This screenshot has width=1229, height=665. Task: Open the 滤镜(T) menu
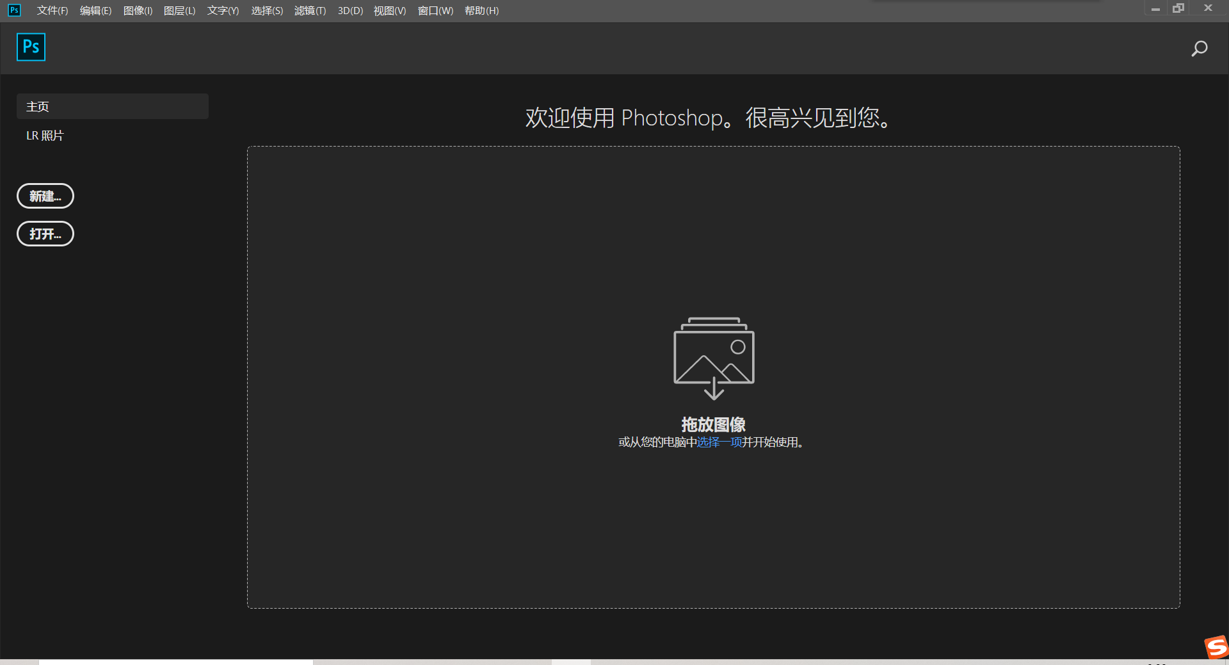[310, 10]
